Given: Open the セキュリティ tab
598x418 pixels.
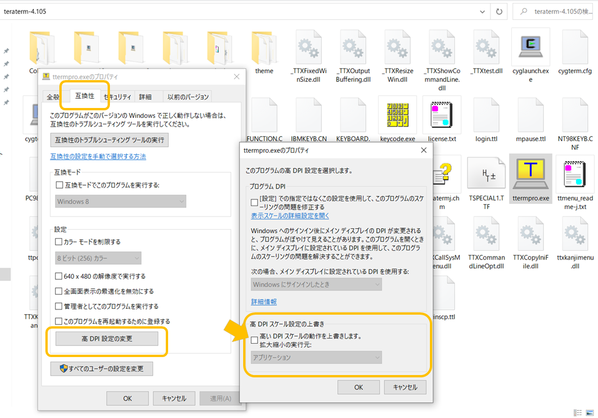Looking at the screenshot, I should [118, 97].
